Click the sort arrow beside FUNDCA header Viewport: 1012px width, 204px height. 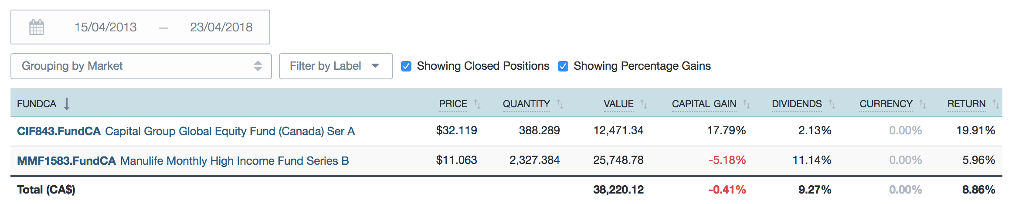tap(67, 104)
